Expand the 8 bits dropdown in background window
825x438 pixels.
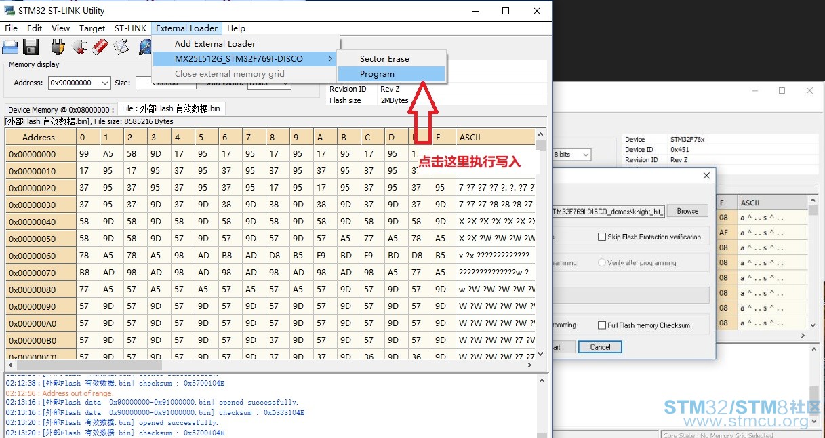(x=584, y=155)
